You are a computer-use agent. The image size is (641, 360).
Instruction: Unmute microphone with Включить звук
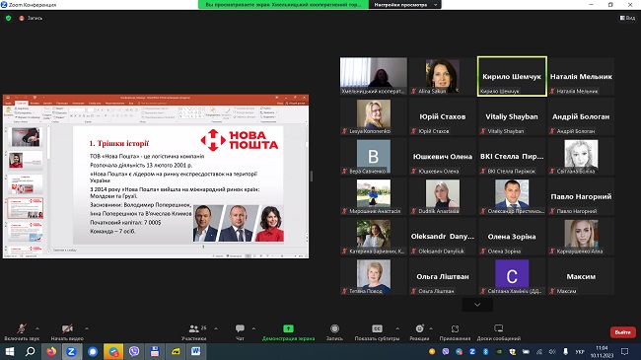pyautogui.click(x=22, y=331)
